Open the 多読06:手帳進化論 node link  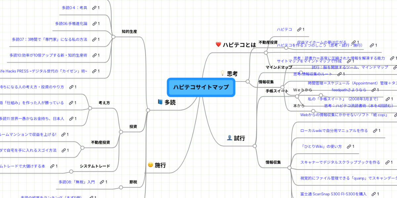coord(71,23)
